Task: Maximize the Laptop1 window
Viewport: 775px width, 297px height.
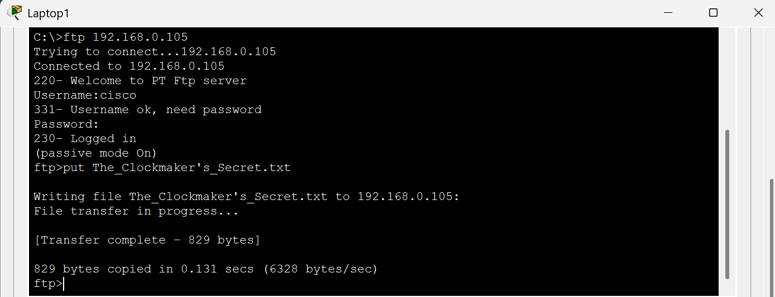Action: (713, 13)
